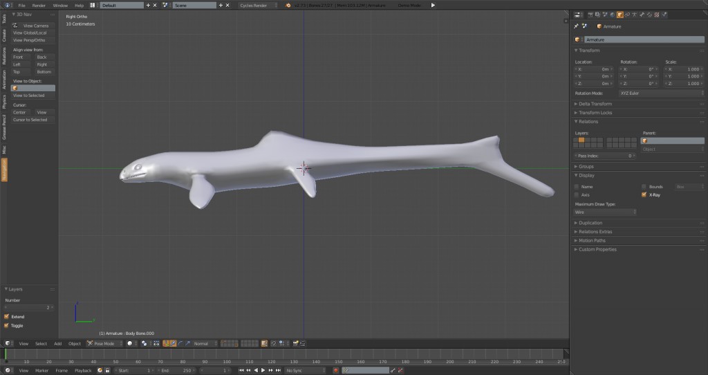Toggle the Name display checkbox
The image size is (708, 375).
coord(576,187)
